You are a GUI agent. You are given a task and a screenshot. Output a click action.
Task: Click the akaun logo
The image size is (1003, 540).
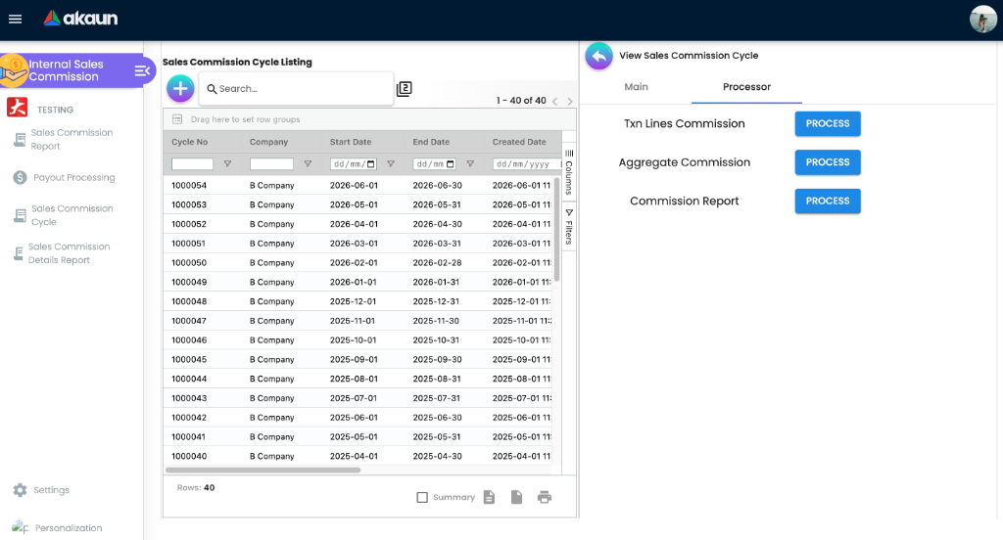[80, 18]
